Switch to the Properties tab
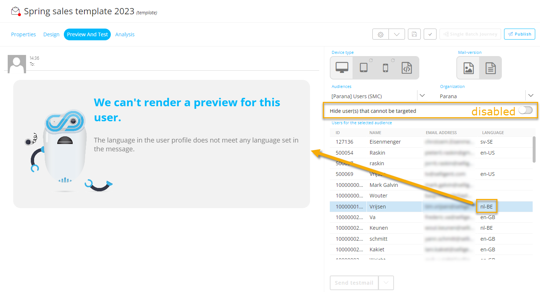540x292 pixels. click(23, 34)
